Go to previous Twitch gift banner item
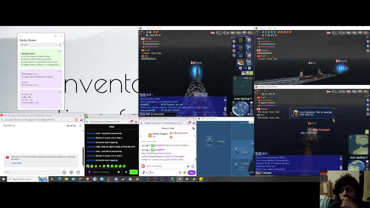 pyautogui.click(x=141, y=136)
